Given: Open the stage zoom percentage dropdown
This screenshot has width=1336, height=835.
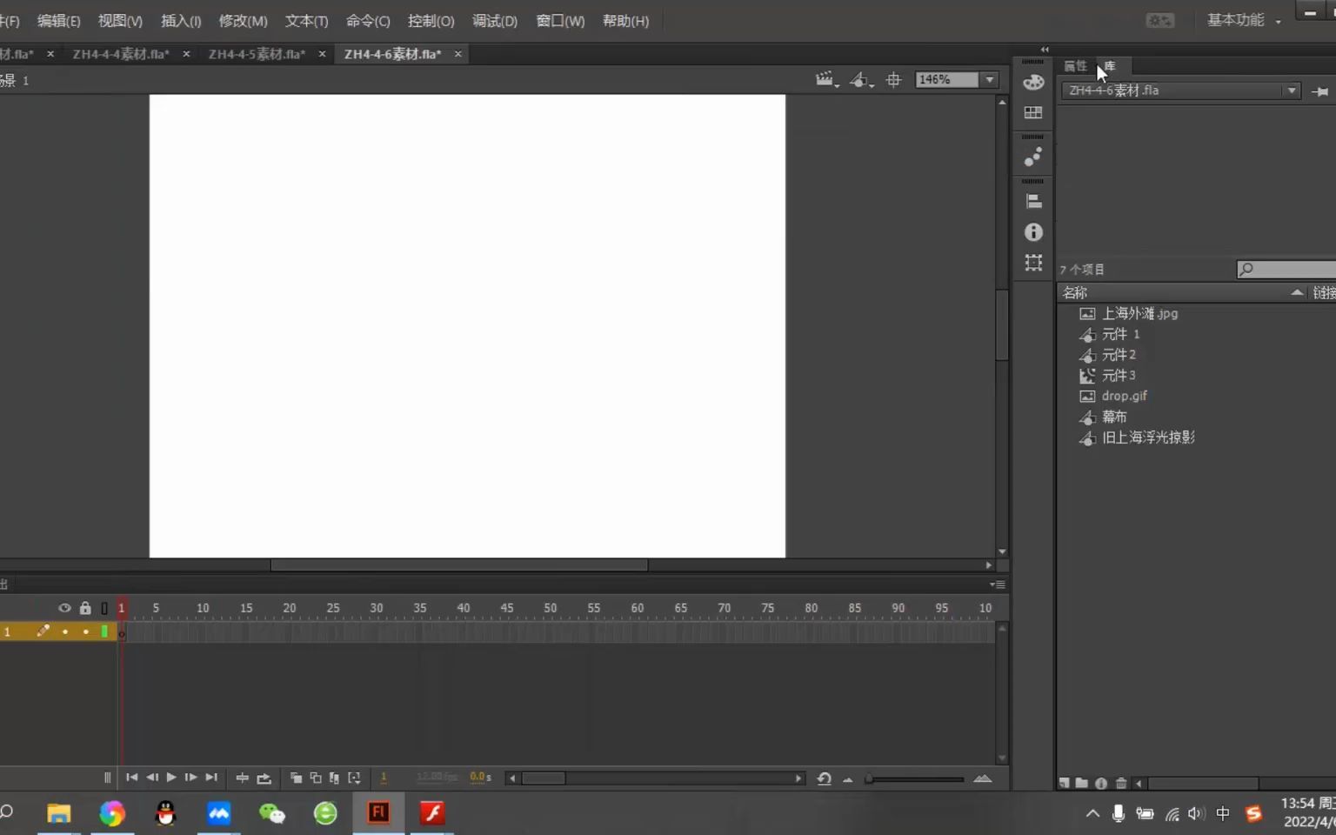Looking at the screenshot, I should point(990,79).
